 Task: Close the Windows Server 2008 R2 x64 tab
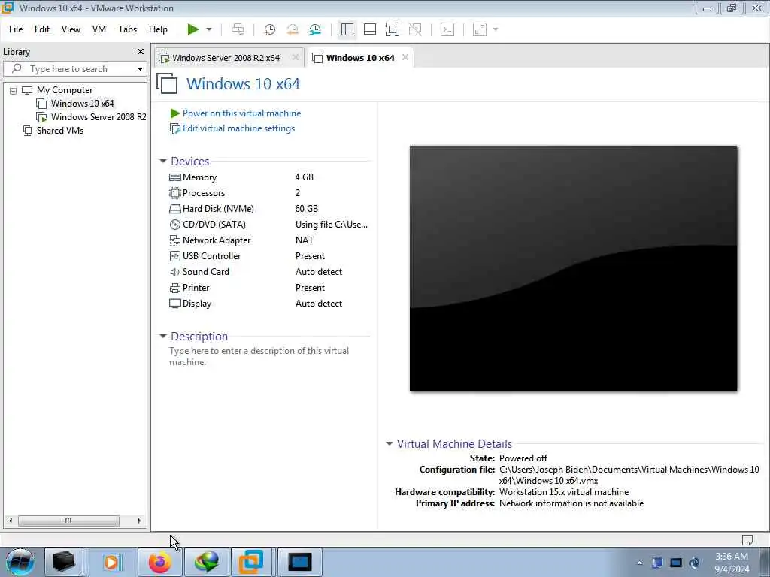tap(295, 57)
